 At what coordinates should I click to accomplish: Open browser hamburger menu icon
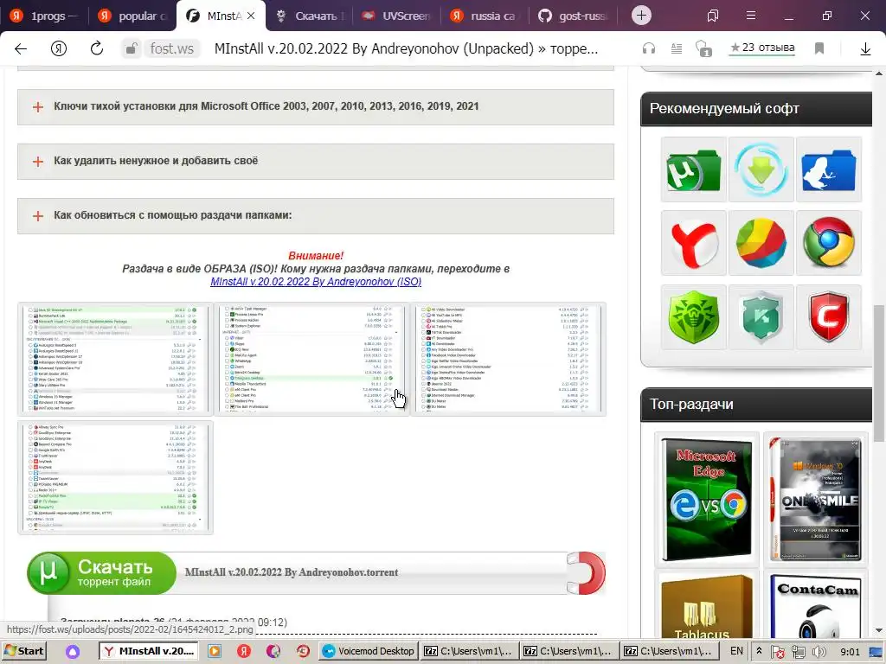751,16
